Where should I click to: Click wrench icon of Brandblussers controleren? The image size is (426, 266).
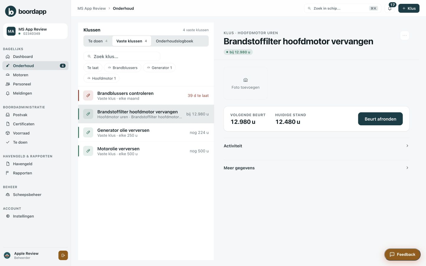[88, 95]
